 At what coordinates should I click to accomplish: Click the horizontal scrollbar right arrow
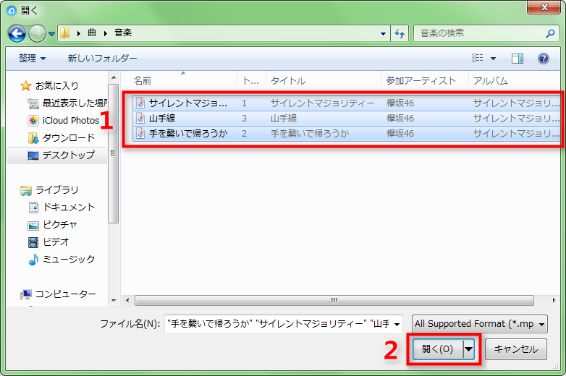click(x=554, y=300)
